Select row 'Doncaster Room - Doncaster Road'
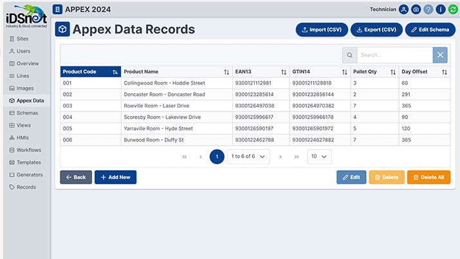Image resolution: width=460 pixels, height=259 pixels. 255,95
